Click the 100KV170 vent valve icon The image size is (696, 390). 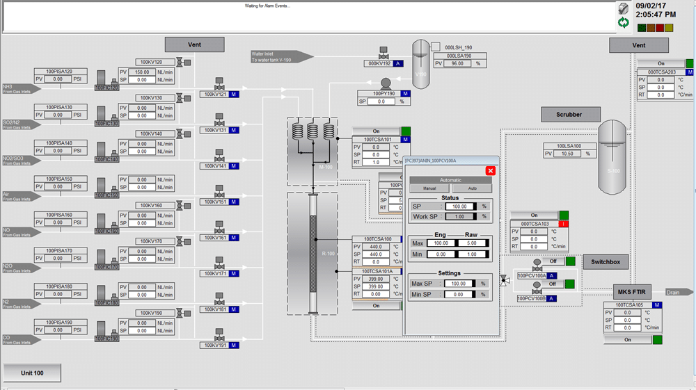183,241
